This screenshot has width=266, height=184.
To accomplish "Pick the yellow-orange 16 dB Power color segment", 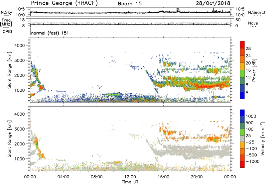I will (x=242, y=66).
